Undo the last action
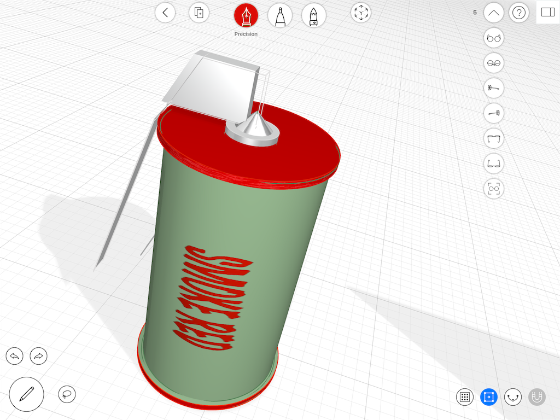This screenshot has height=420, width=560. point(15,356)
